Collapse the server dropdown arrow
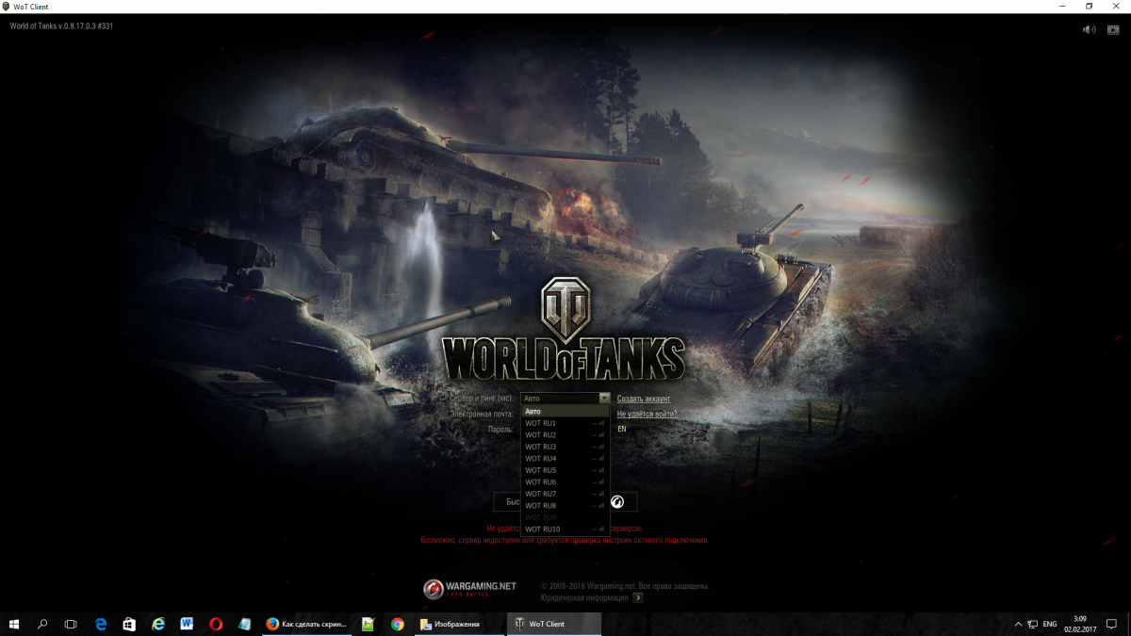This screenshot has height=636, width=1131. coord(604,399)
